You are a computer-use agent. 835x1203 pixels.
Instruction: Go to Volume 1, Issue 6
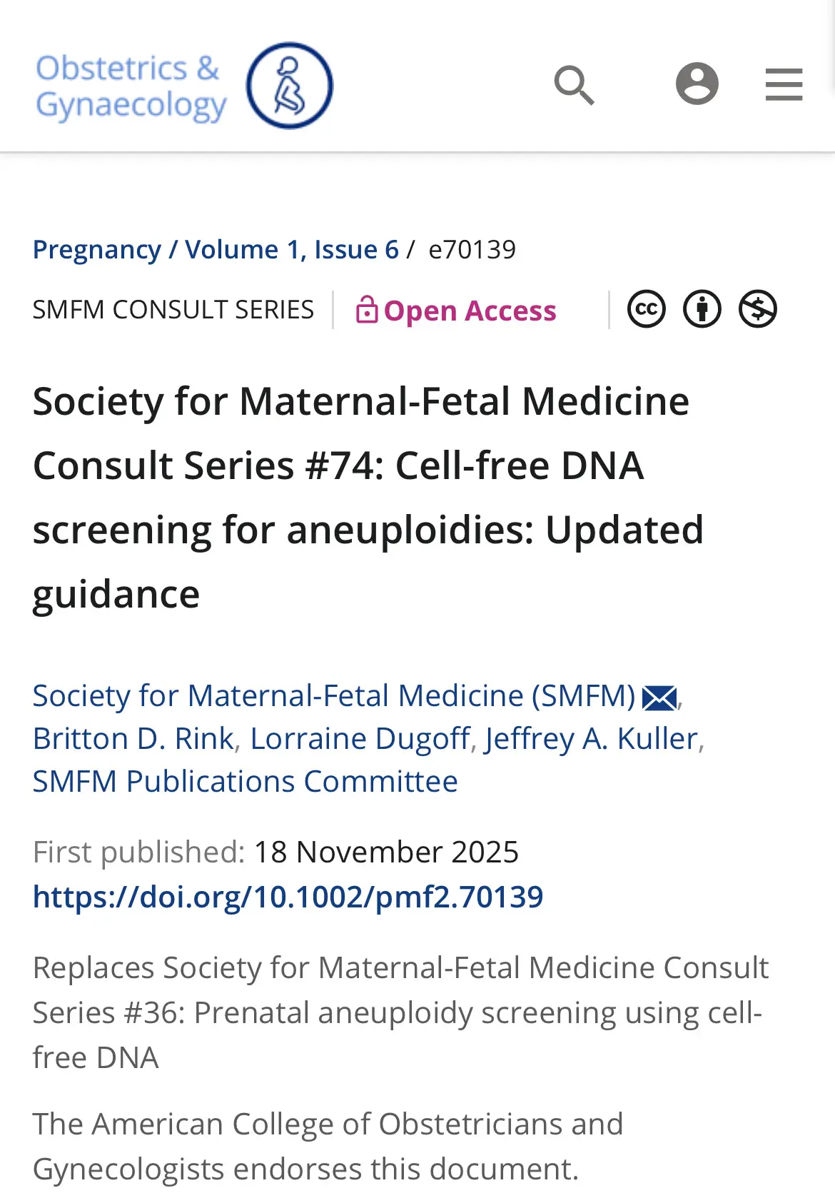click(292, 250)
